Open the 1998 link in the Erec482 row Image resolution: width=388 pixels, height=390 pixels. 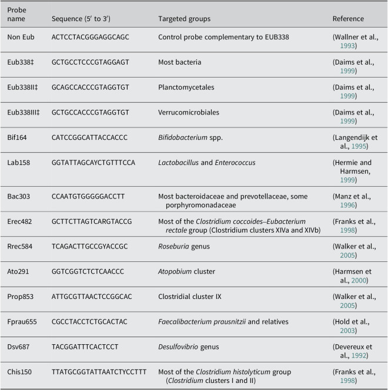tap(347, 230)
